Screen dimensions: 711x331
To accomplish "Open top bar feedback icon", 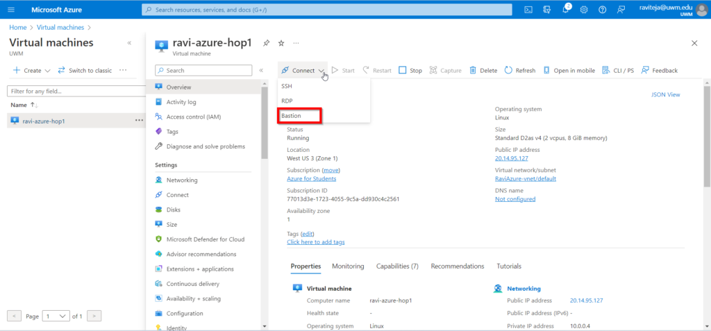I will pyautogui.click(x=621, y=10).
